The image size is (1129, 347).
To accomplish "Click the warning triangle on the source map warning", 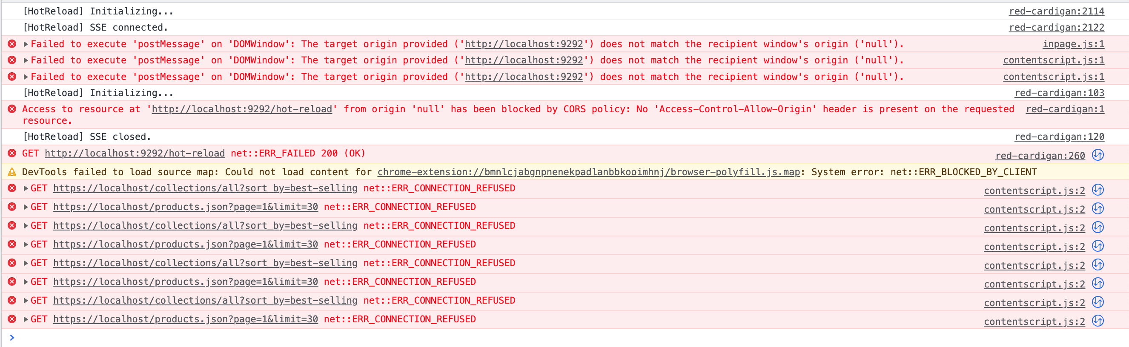I will [11, 172].
